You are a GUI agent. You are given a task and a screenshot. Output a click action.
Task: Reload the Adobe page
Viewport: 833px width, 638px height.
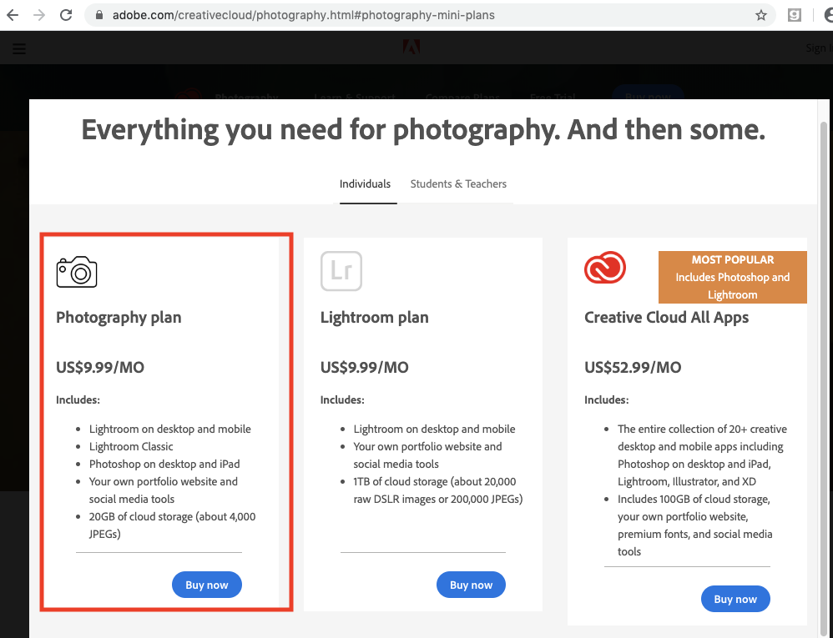click(x=66, y=15)
